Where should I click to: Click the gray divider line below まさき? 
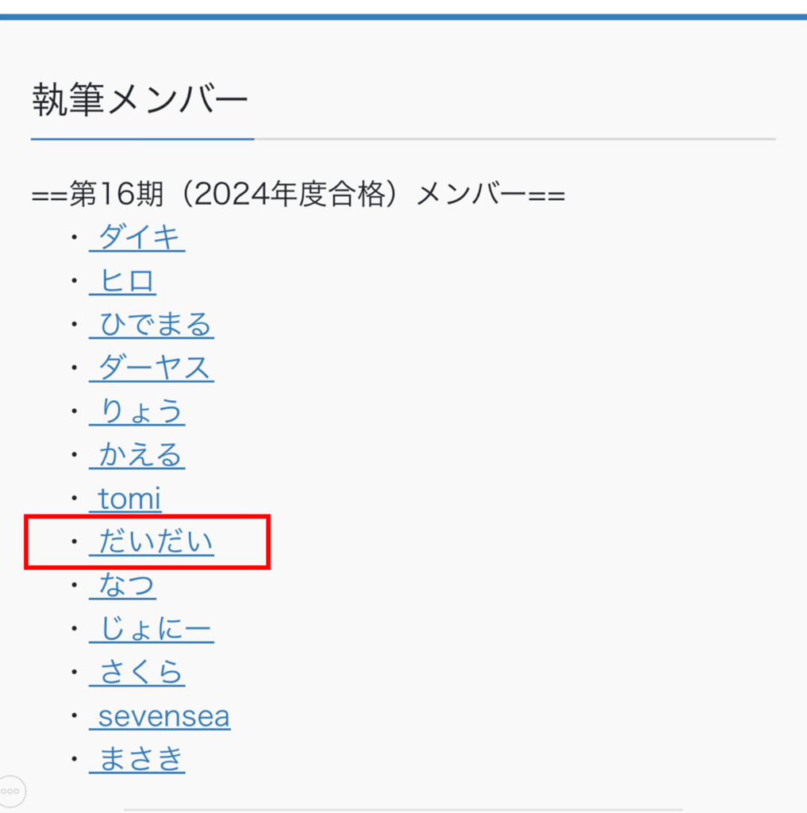pyautogui.click(x=403, y=809)
